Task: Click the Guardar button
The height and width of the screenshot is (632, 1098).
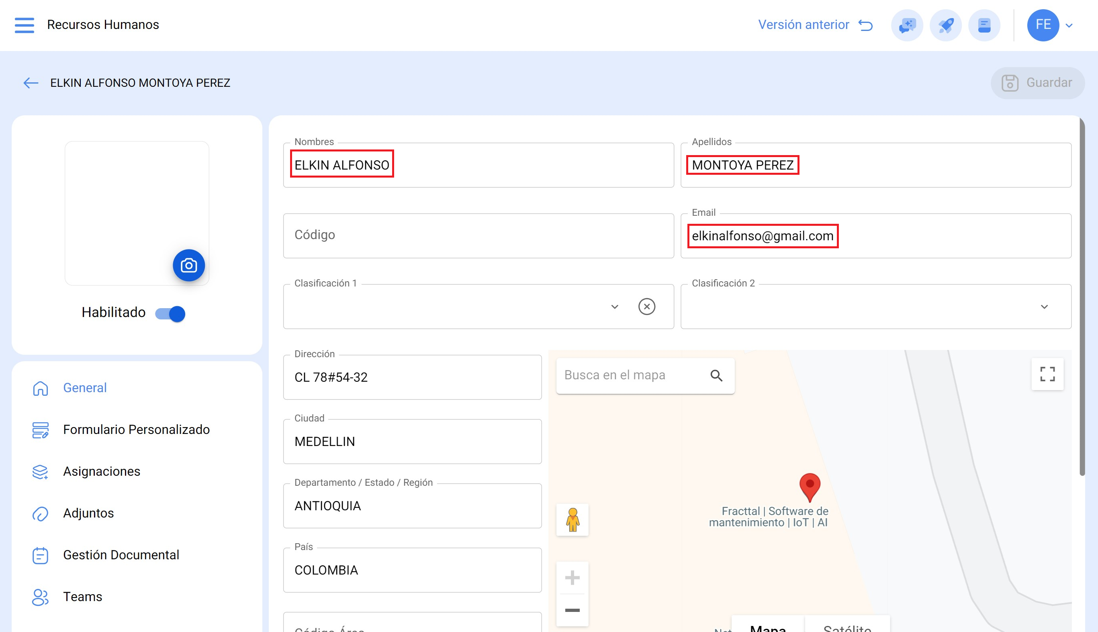Action: 1037,82
